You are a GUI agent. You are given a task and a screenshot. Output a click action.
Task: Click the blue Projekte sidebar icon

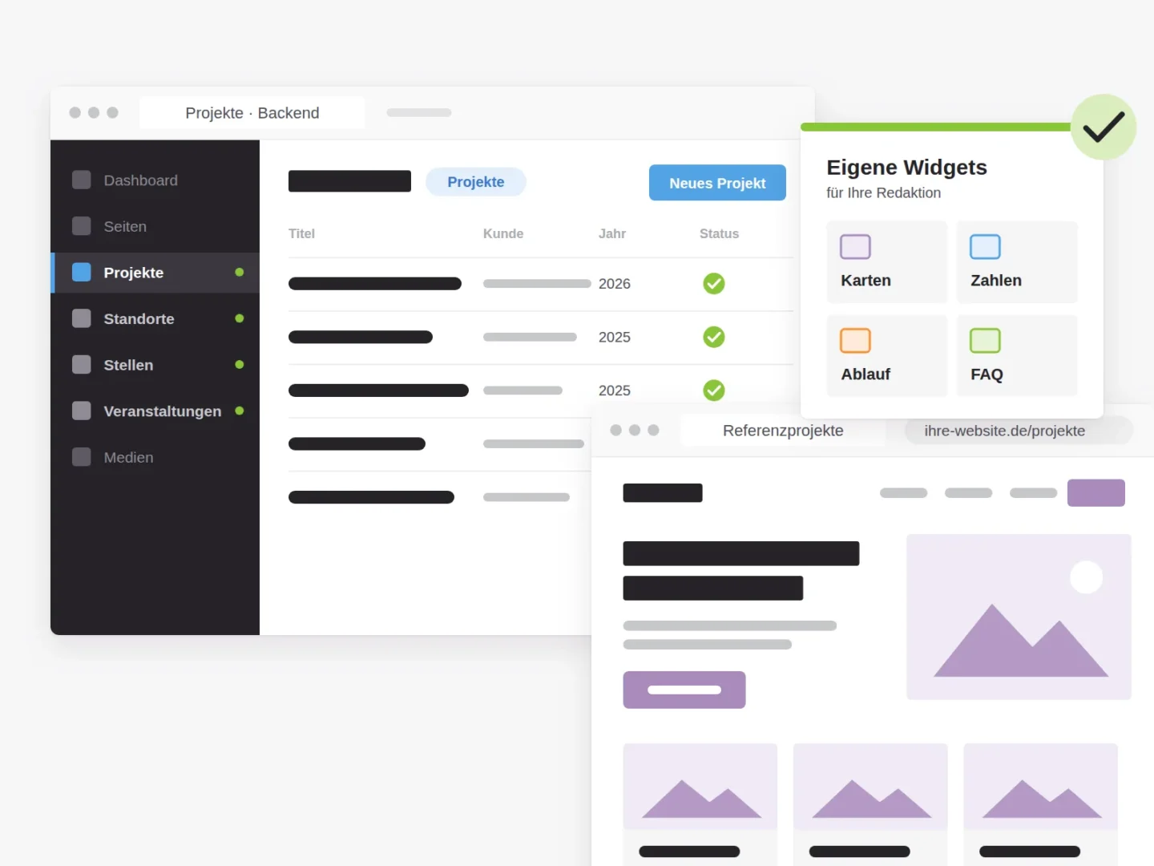(81, 273)
